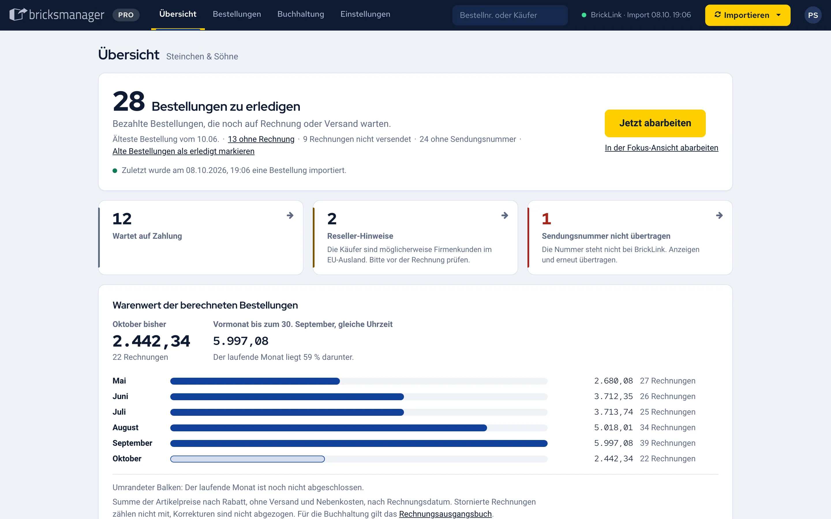Click the 24 ohne Sendungsnummer text
831x519 pixels.
click(x=468, y=139)
